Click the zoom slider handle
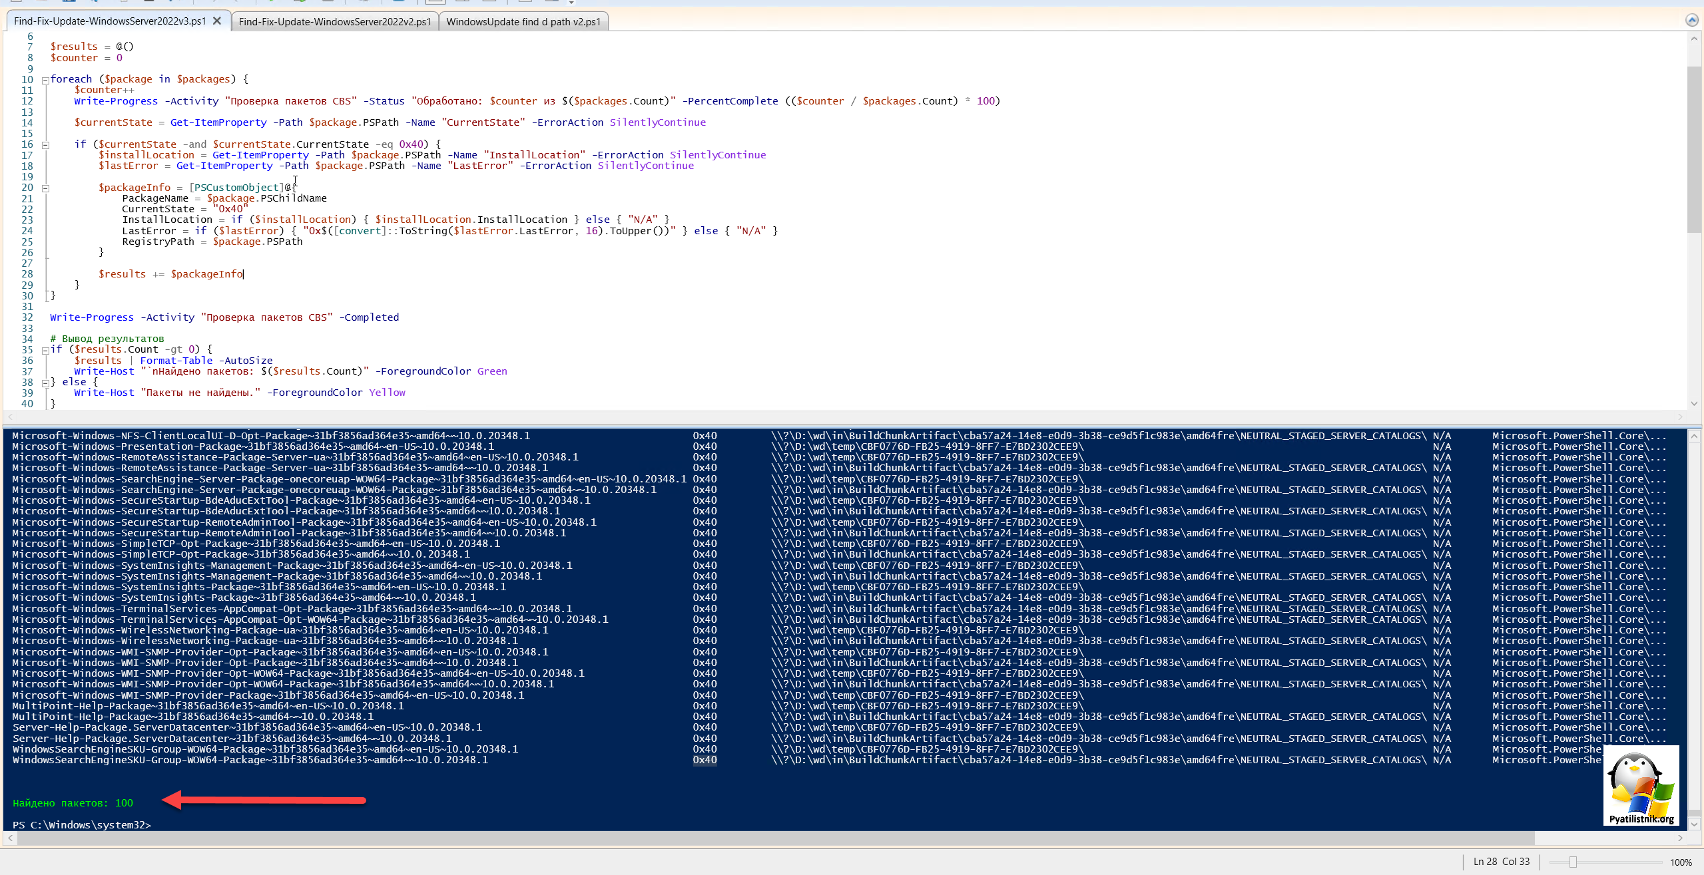The image size is (1704, 875). [x=1573, y=862]
